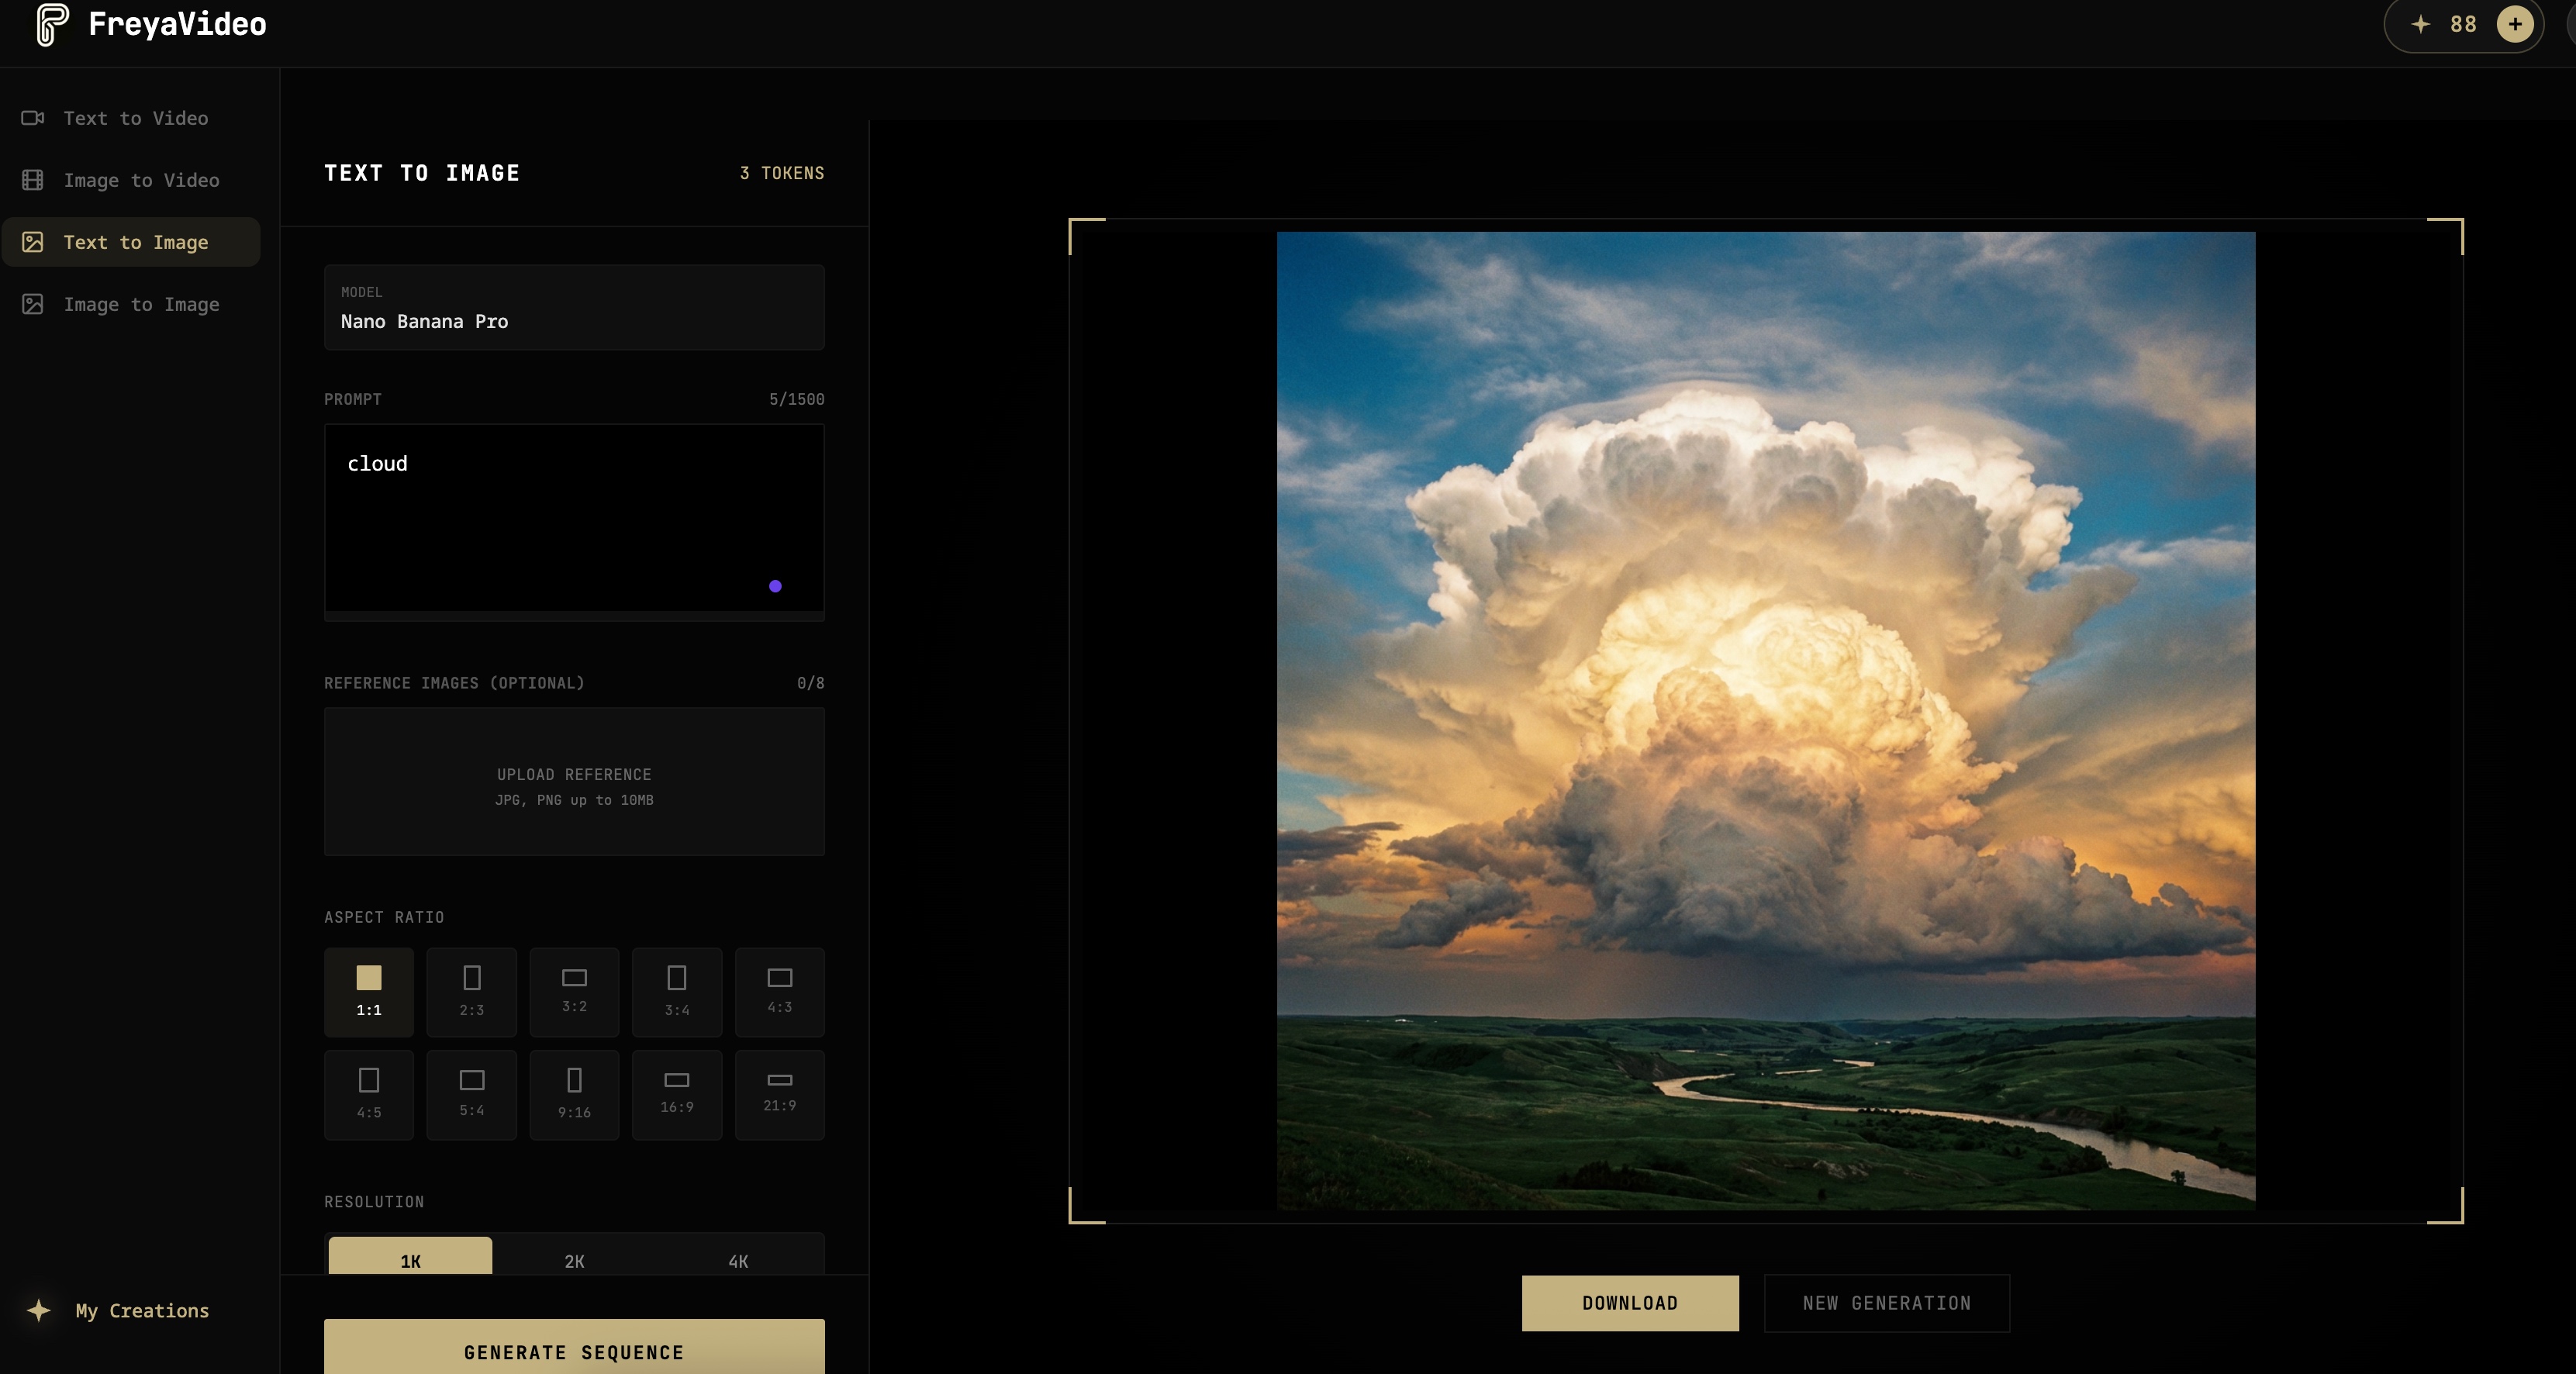This screenshot has width=2576, height=1374.
Task: Select the 16:9 aspect ratio
Action: pos(676,1093)
